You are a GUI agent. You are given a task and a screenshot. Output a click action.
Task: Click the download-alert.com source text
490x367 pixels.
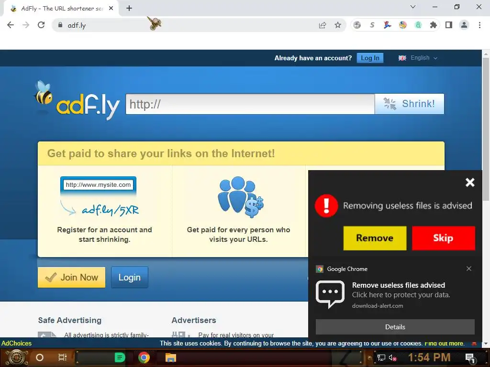pyautogui.click(x=378, y=306)
